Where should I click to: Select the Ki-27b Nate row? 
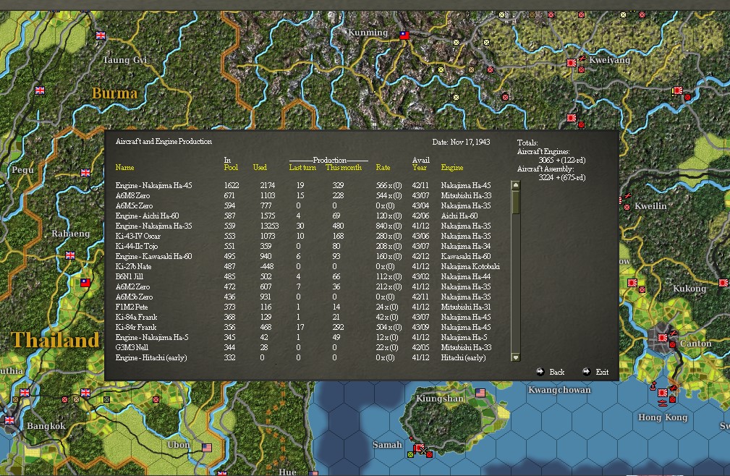(308, 267)
